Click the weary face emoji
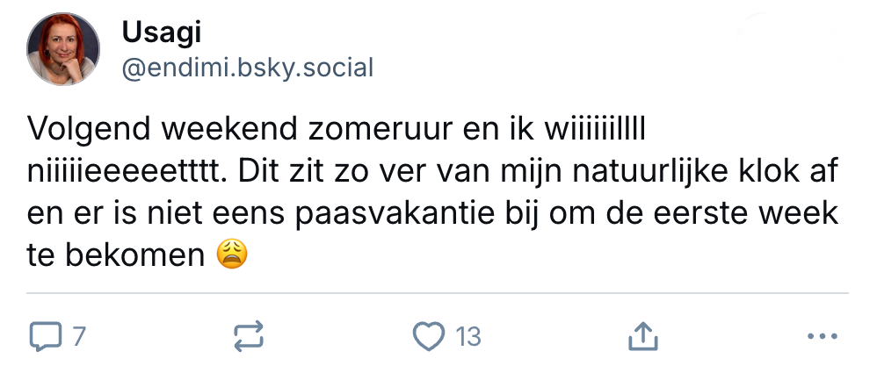Screen dimensions: 877x380 [x=232, y=255]
